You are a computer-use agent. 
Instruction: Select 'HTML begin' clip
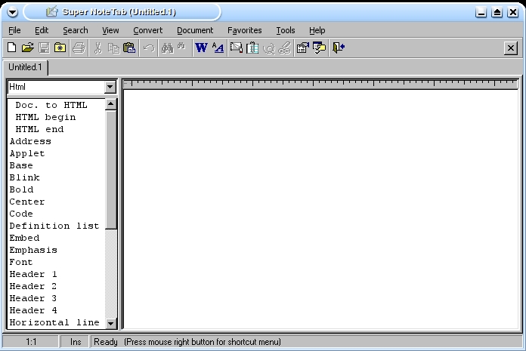(45, 117)
